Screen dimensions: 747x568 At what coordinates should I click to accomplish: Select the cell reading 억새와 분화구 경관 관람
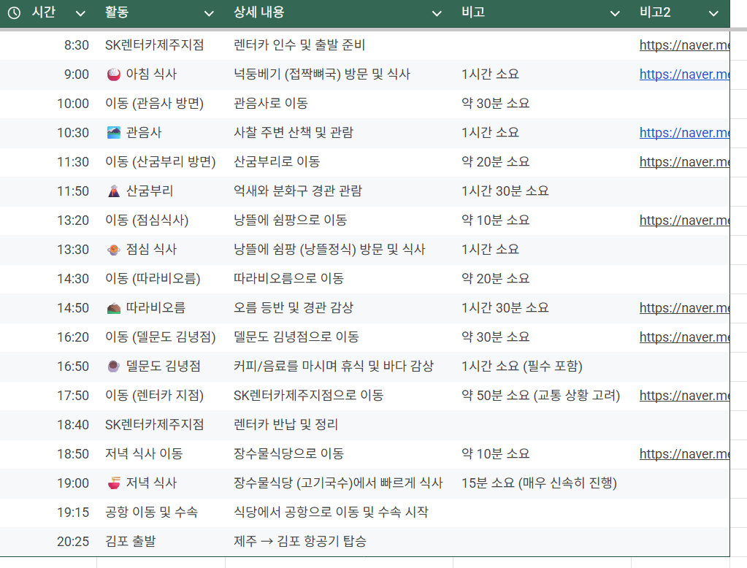pos(297,191)
